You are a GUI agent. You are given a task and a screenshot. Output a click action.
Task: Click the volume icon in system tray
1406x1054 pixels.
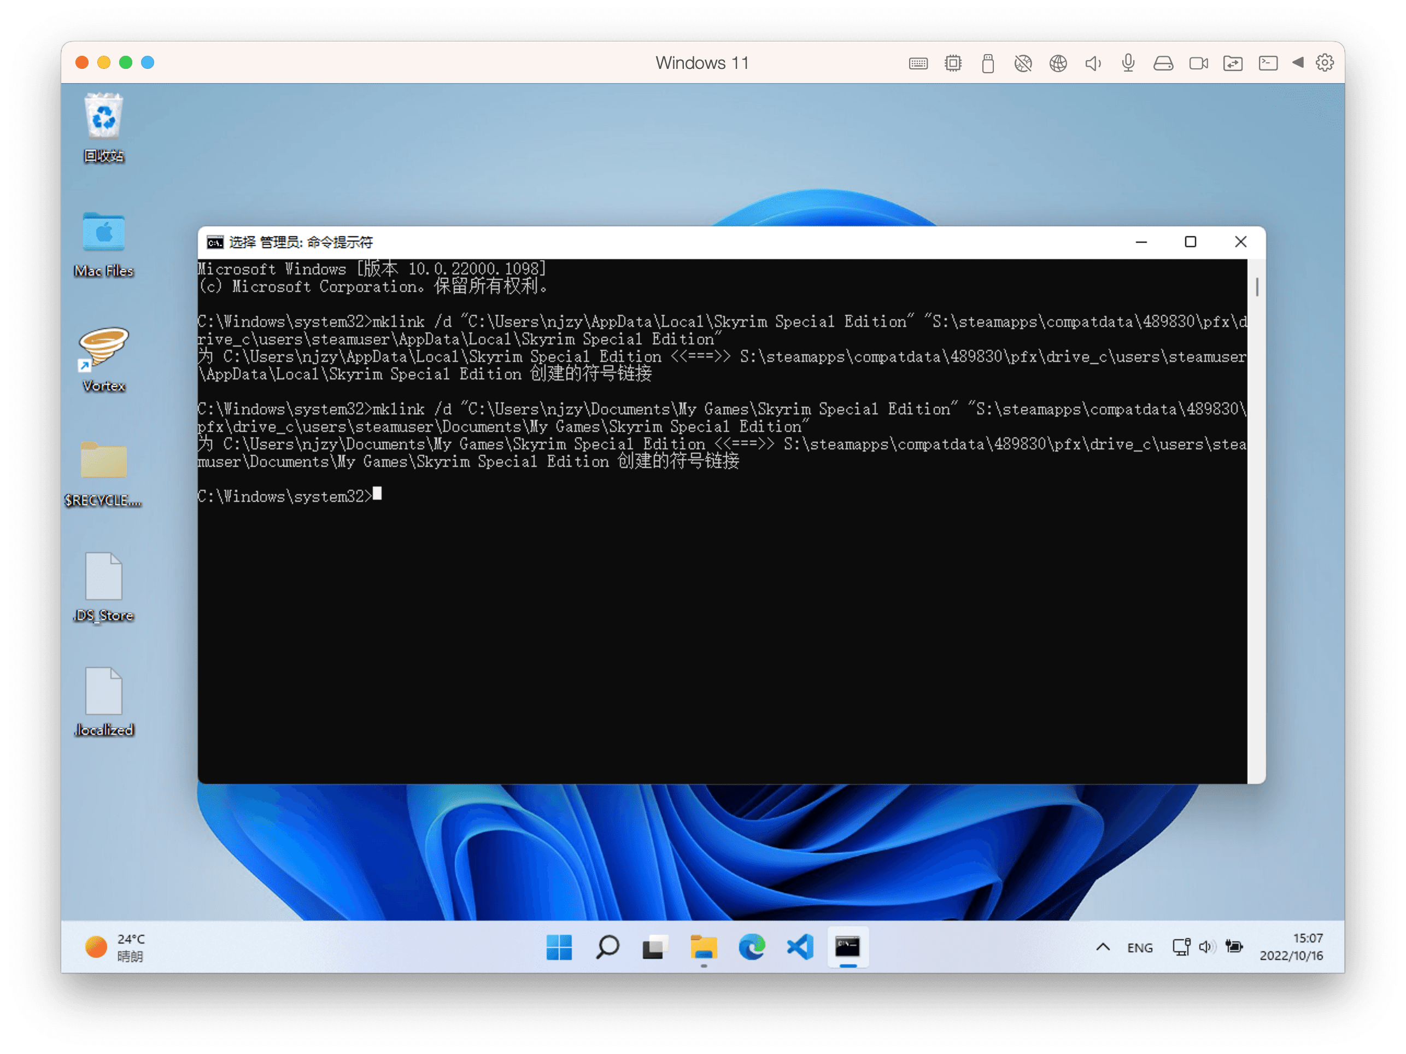tap(1206, 947)
